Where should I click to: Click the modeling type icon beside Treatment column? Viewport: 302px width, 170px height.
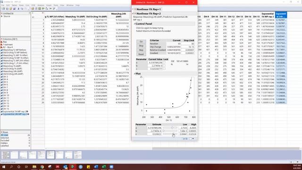tap(1, 44)
